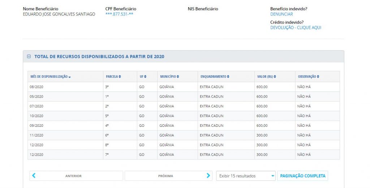Click the Paginação Completa button

(x=303, y=176)
